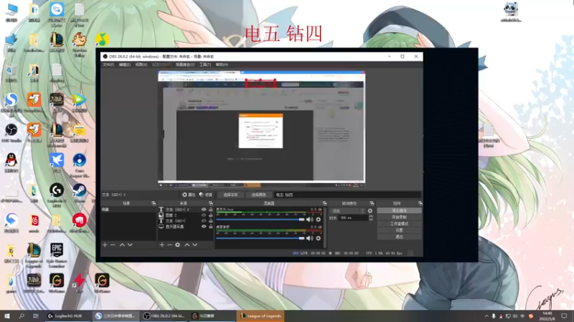Image resolution: width=574 pixels, height=322 pixels.
Task: Pop out the 混音器 audio mixer dock
Action: click(x=324, y=203)
